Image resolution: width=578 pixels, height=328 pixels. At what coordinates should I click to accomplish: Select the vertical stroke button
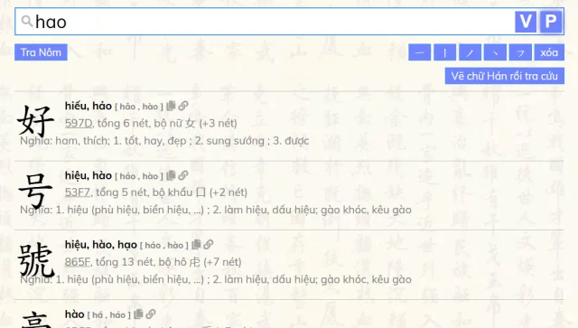tap(444, 52)
